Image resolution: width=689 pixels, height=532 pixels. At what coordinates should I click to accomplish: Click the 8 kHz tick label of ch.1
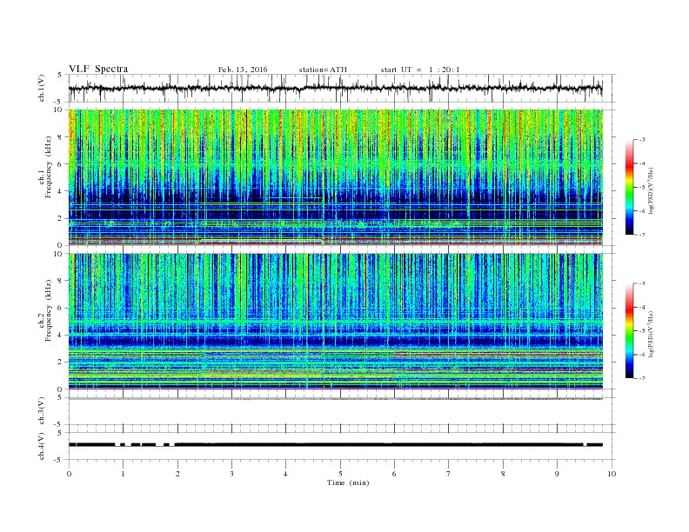pyautogui.click(x=60, y=137)
